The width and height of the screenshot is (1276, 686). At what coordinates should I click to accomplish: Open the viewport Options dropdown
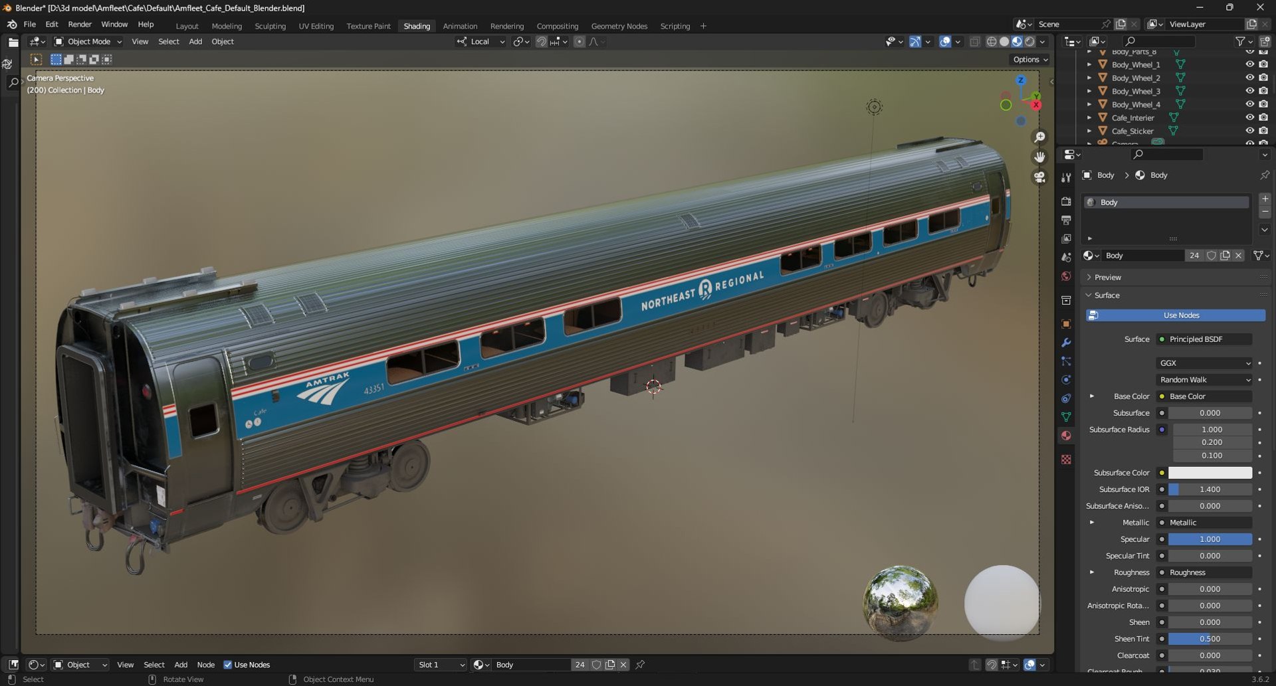pyautogui.click(x=1030, y=59)
